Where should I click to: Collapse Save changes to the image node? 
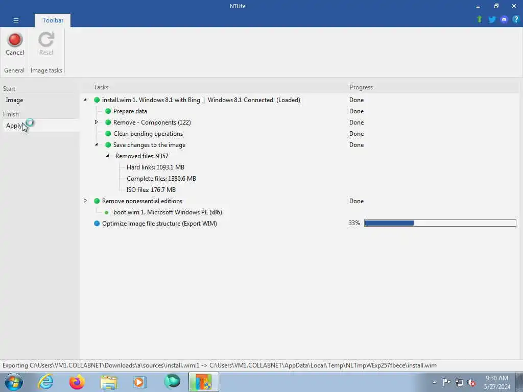coord(96,144)
